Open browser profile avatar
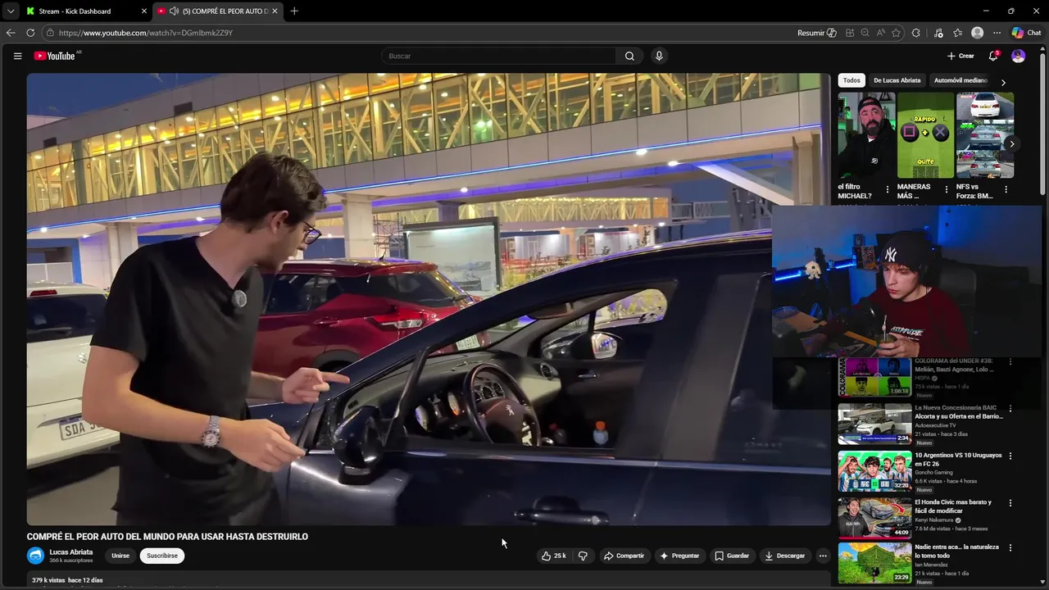 pyautogui.click(x=977, y=33)
